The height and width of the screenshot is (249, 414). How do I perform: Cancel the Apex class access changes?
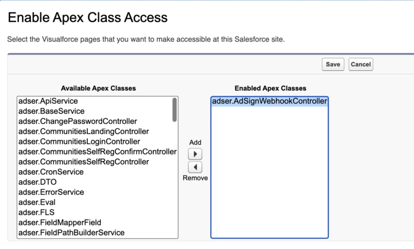[361, 64]
